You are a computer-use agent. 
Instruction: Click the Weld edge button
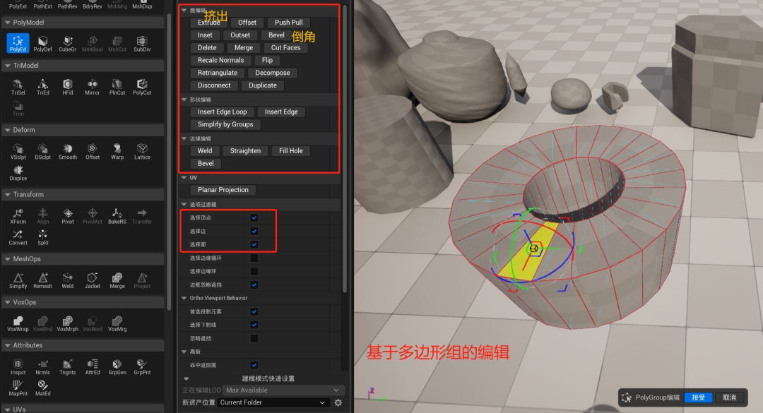click(205, 151)
